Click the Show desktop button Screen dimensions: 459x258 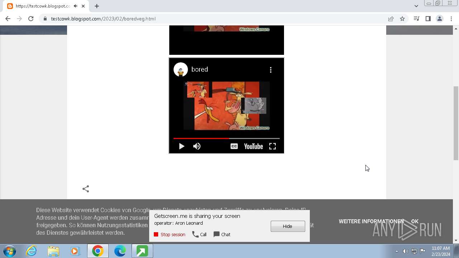click(x=456, y=251)
